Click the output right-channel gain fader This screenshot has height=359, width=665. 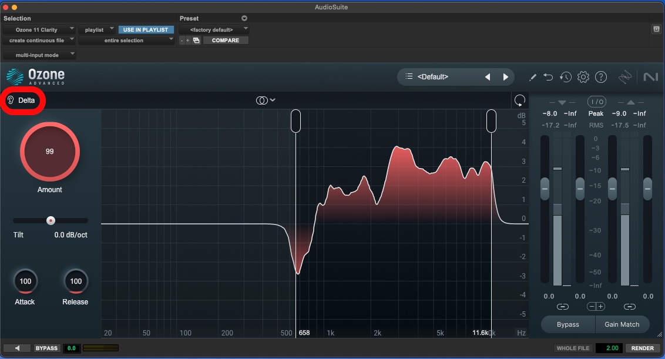tap(647, 189)
